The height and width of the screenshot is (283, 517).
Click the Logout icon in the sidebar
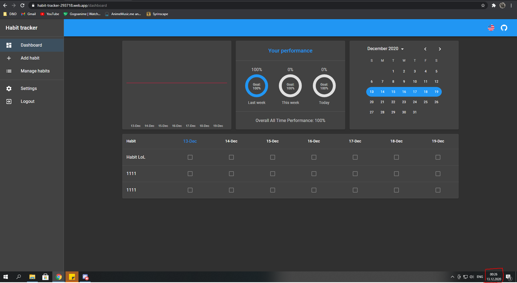[x=9, y=101]
